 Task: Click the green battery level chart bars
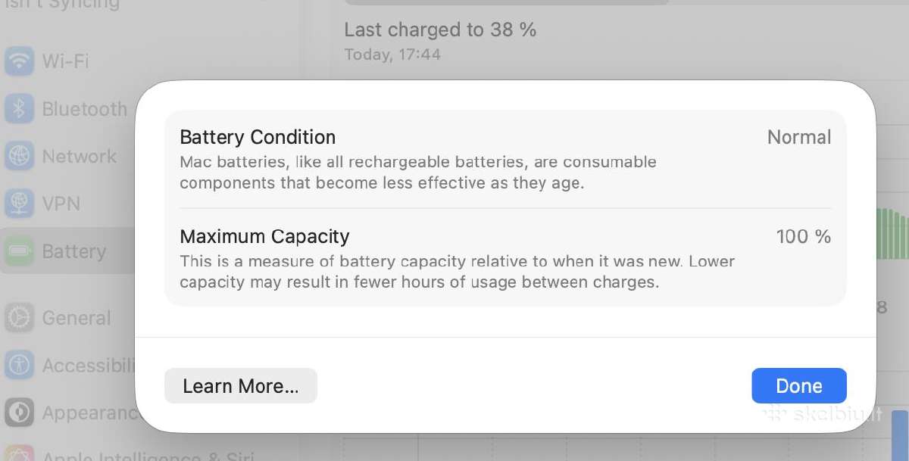pos(893,233)
